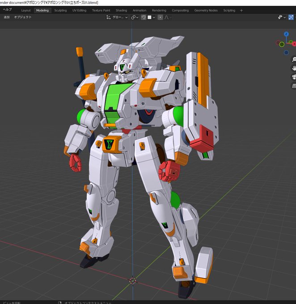Toggle proportional editing circle button
The image size is (296, 304).
tap(160, 17)
